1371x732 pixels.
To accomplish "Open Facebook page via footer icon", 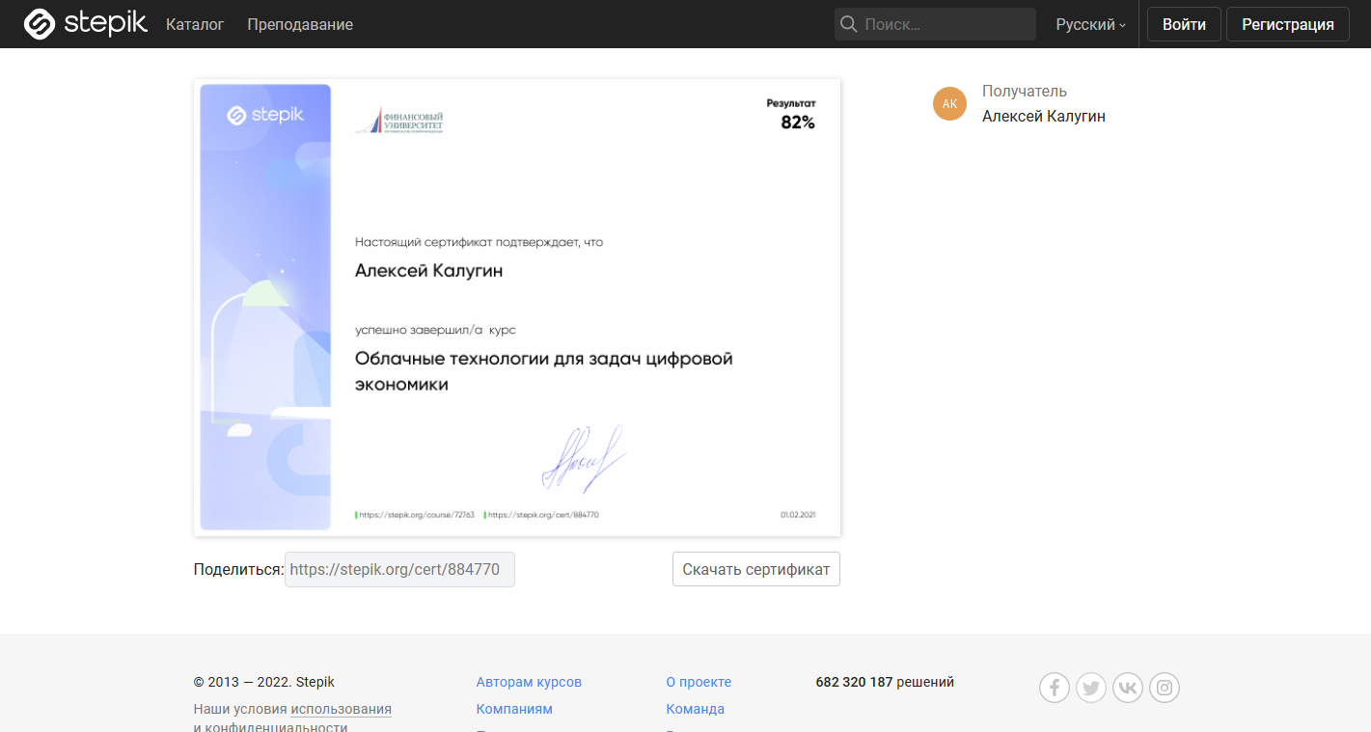I will click(x=1054, y=687).
